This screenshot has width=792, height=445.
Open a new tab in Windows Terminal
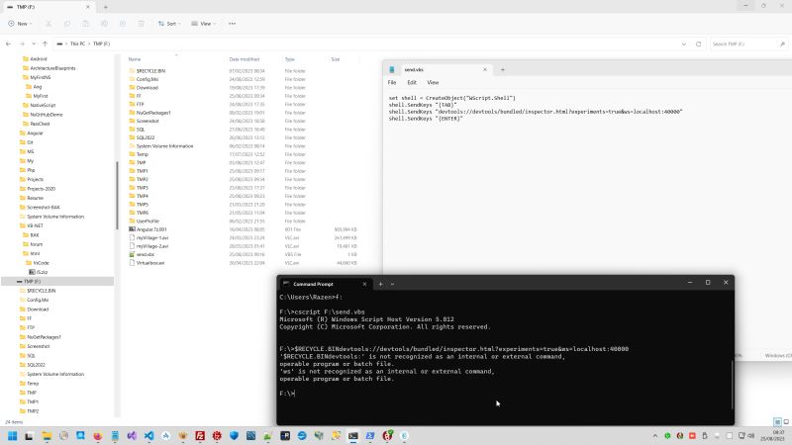pyautogui.click(x=381, y=284)
